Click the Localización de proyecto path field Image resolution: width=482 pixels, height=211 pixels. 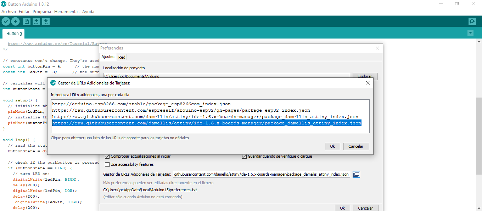pos(226,76)
